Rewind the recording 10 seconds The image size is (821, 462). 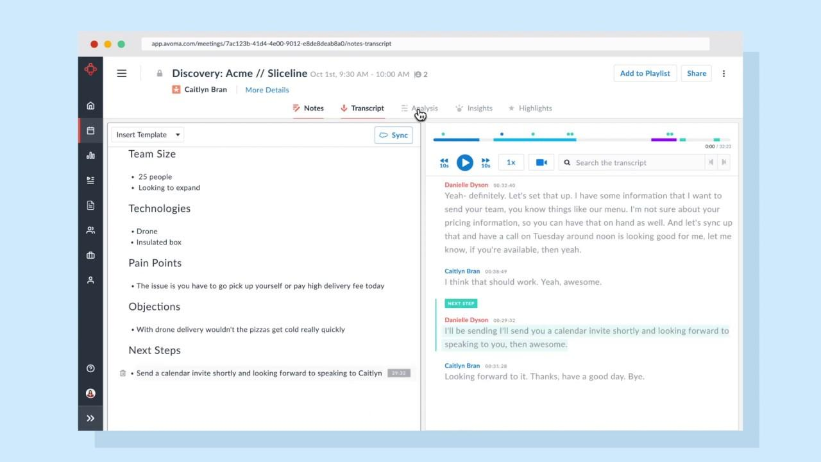pyautogui.click(x=444, y=163)
